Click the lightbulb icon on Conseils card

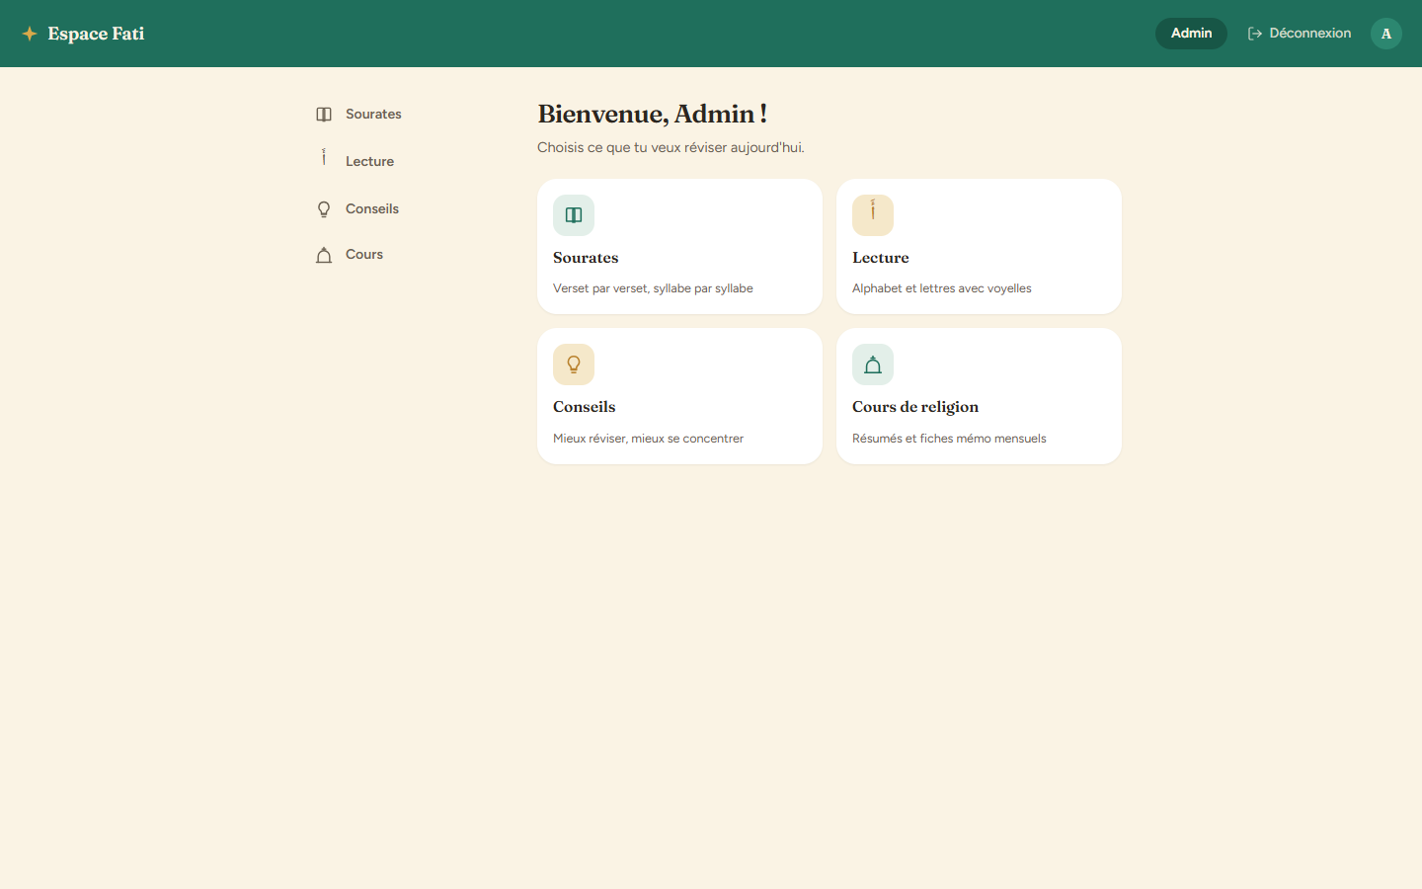tap(574, 364)
